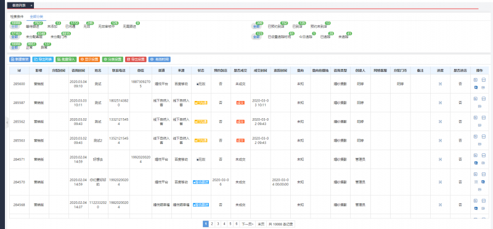Click split-box action icon in row 284571

[x=483, y=155]
